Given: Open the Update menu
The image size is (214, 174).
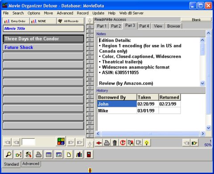Looking at the screenshot, I should 98,13.
